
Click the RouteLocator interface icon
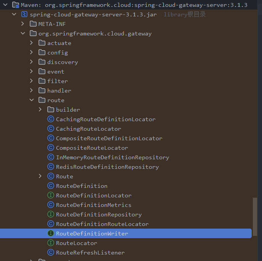tap(51, 243)
